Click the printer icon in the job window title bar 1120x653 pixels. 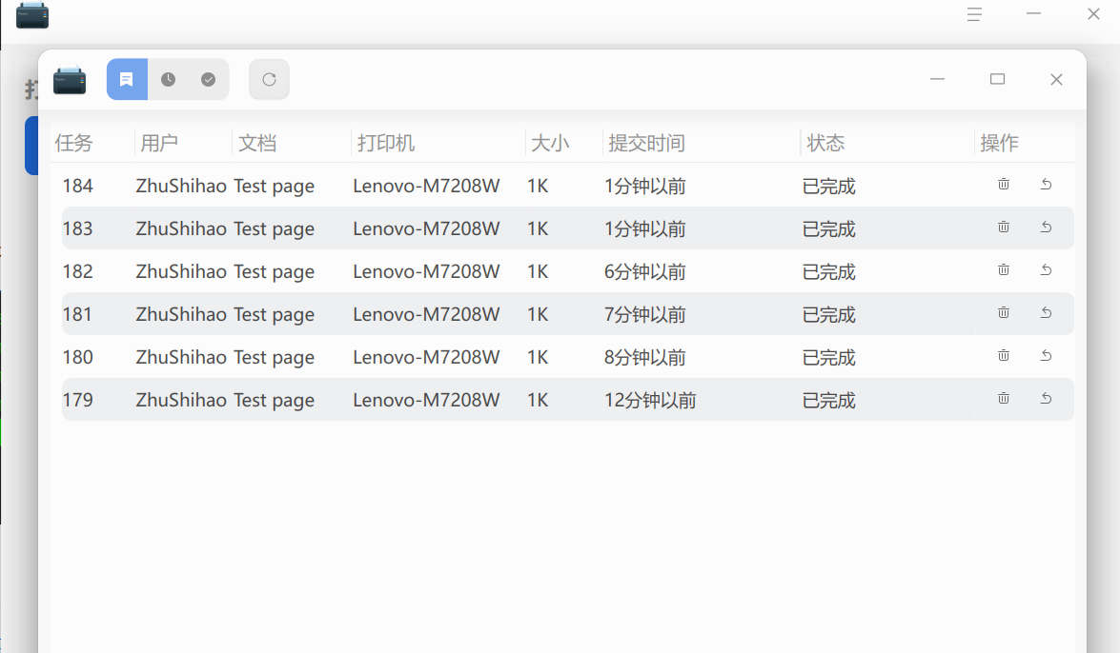pos(70,80)
